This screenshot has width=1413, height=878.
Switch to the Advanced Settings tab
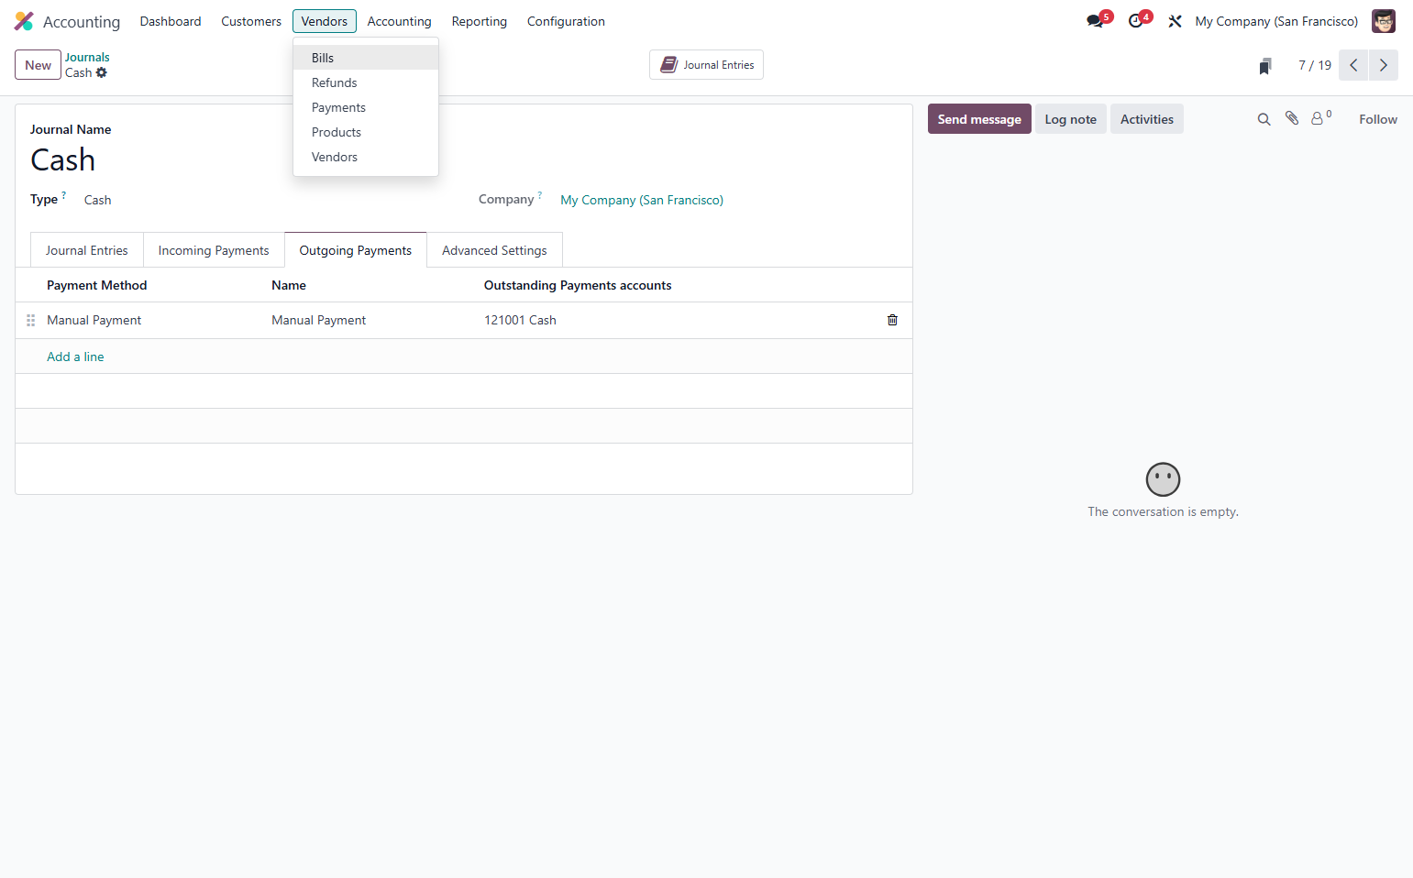pyautogui.click(x=494, y=250)
